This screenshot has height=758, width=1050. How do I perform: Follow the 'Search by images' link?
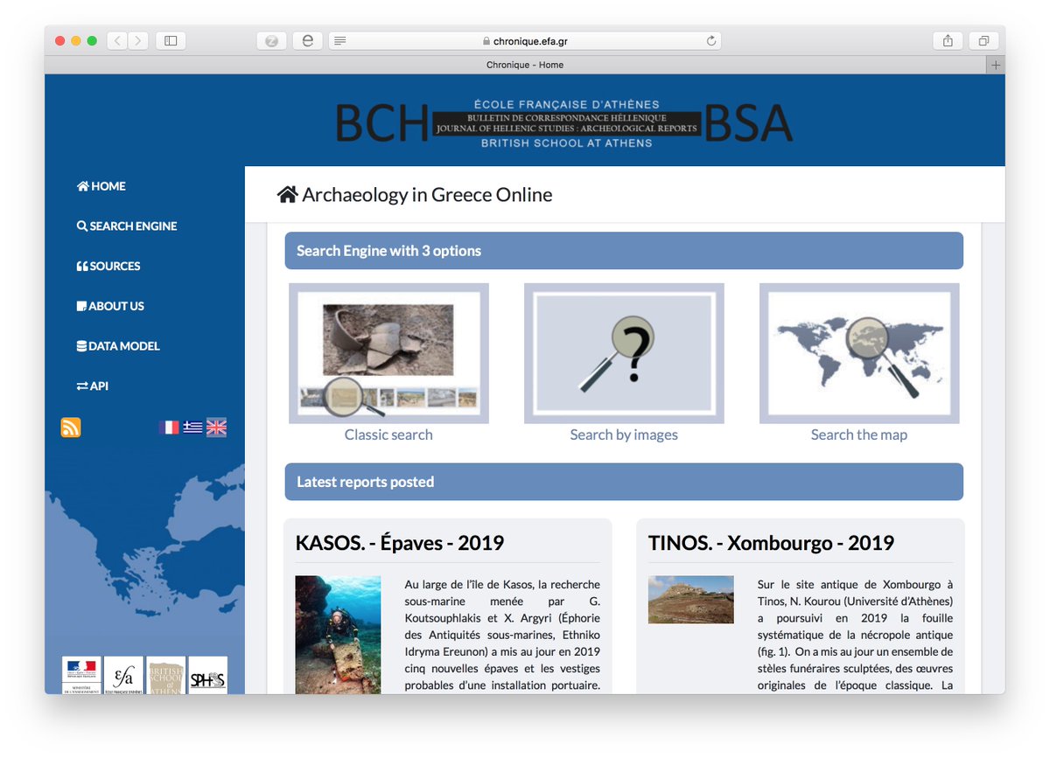(x=624, y=435)
